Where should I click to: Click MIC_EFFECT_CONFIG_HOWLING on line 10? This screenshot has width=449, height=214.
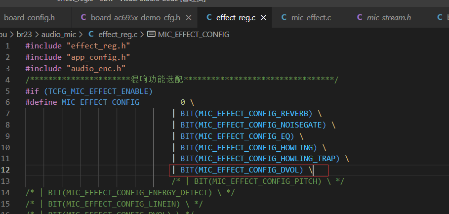pos(255,148)
